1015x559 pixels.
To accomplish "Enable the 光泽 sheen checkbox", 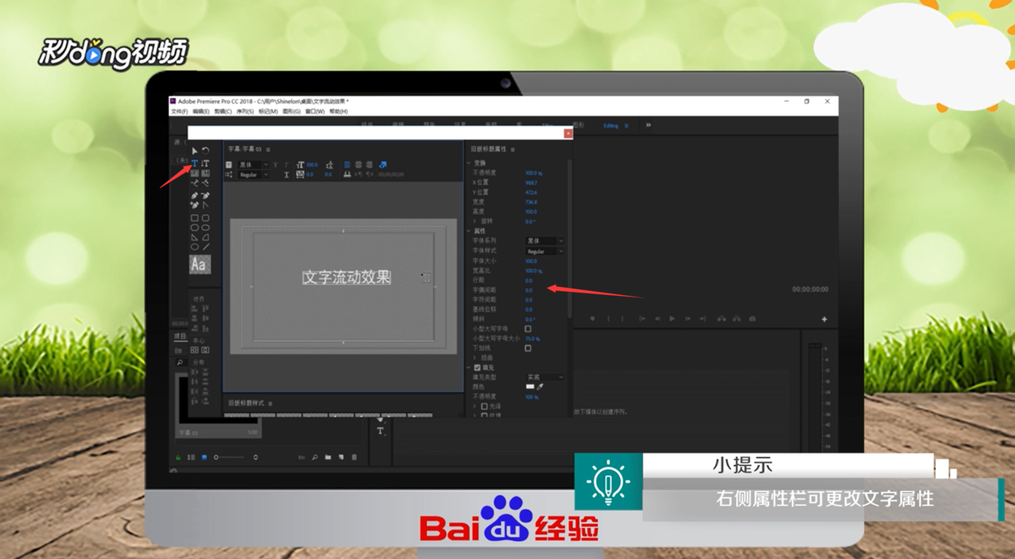I will coord(485,406).
